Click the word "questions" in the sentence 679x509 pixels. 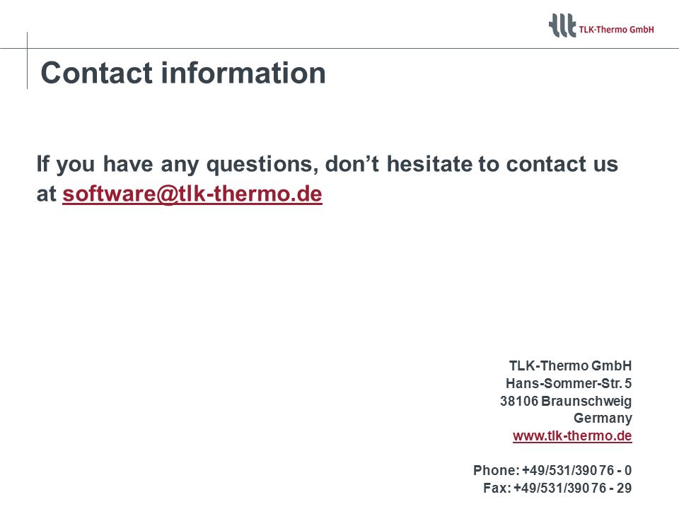tap(260, 165)
